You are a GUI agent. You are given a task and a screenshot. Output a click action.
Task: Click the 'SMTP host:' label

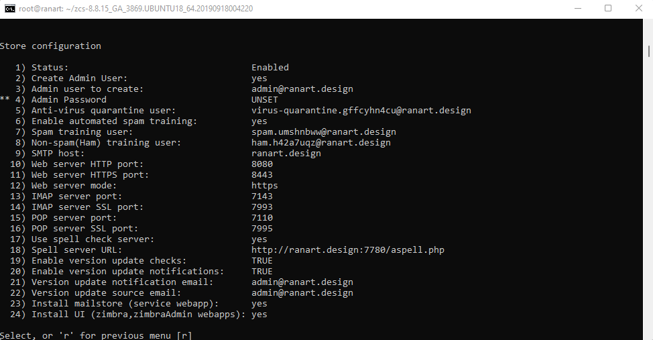coord(58,154)
